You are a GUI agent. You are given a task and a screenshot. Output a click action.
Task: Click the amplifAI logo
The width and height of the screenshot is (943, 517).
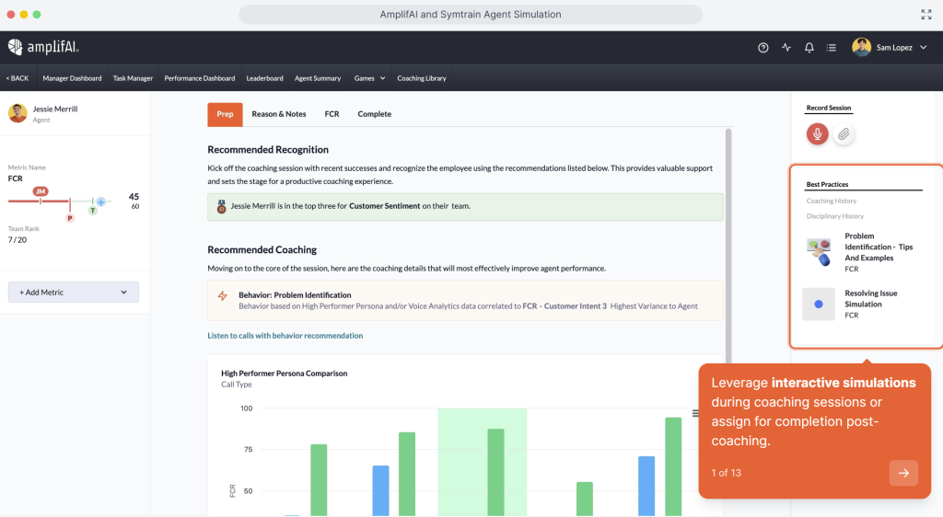[42, 47]
